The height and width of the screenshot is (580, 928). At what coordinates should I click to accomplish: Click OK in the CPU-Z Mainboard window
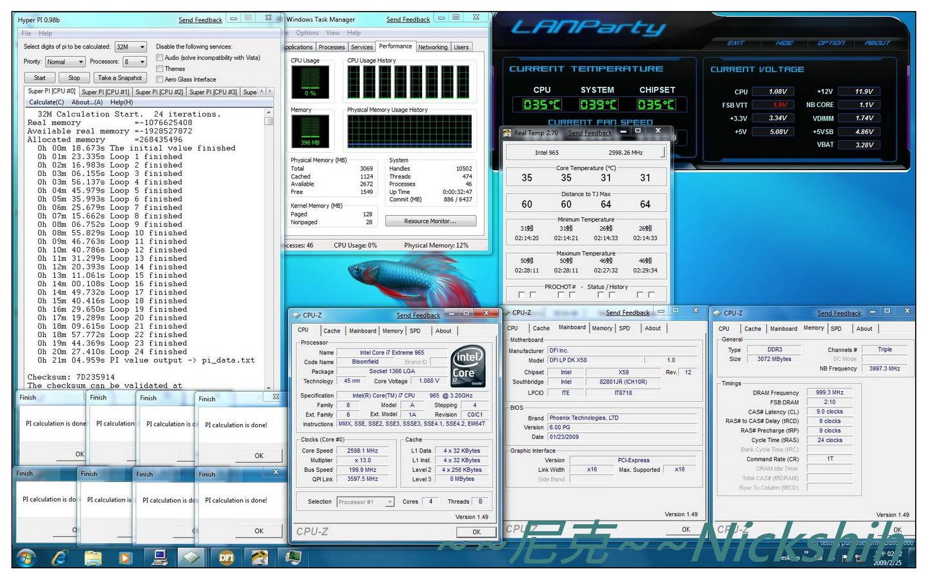coord(686,529)
